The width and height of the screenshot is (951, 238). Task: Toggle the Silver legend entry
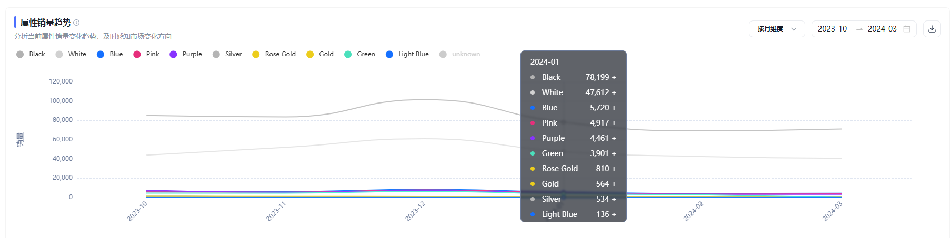coord(227,54)
